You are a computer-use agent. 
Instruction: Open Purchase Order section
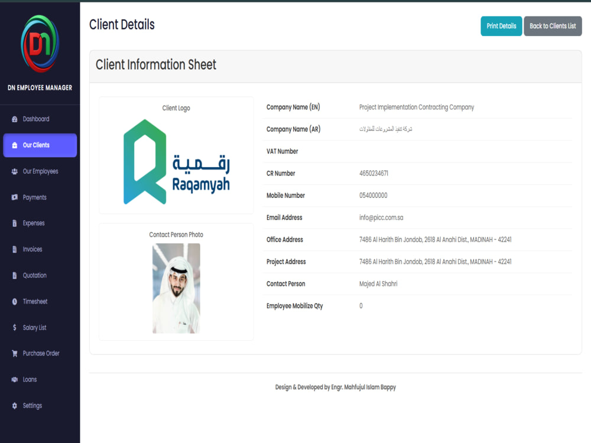coord(40,353)
